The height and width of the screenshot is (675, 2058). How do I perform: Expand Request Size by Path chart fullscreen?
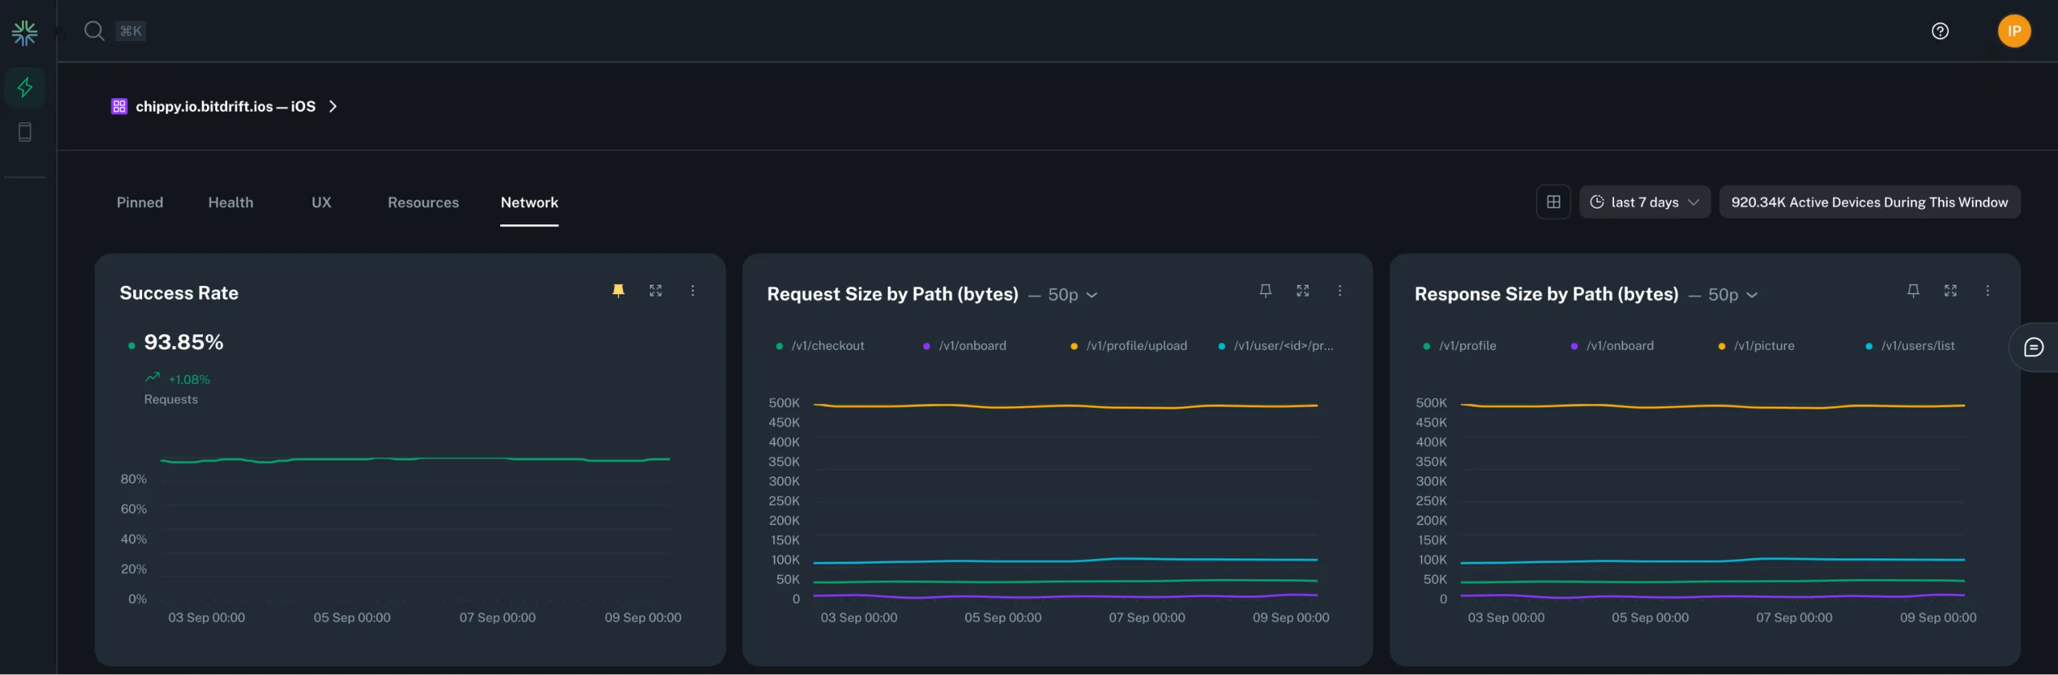(x=1303, y=291)
